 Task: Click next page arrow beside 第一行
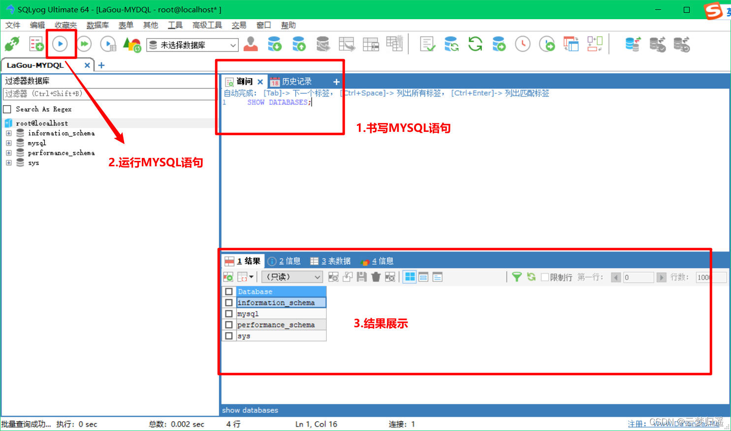[x=662, y=277]
